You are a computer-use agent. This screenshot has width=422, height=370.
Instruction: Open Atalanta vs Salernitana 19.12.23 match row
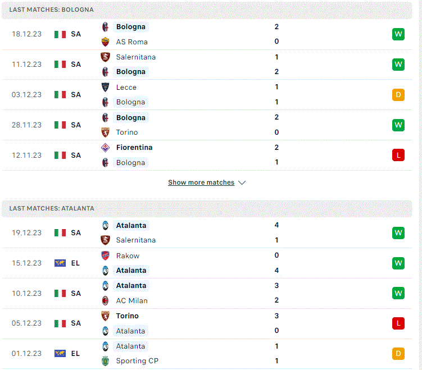click(207, 233)
